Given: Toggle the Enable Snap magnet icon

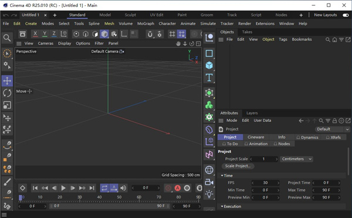Looking at the screenshot, I should [x=150, y=34].
